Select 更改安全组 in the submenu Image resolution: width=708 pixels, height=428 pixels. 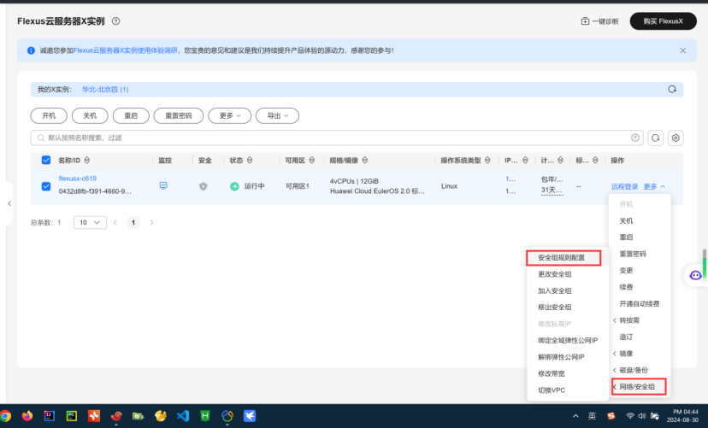coord(554,274)
